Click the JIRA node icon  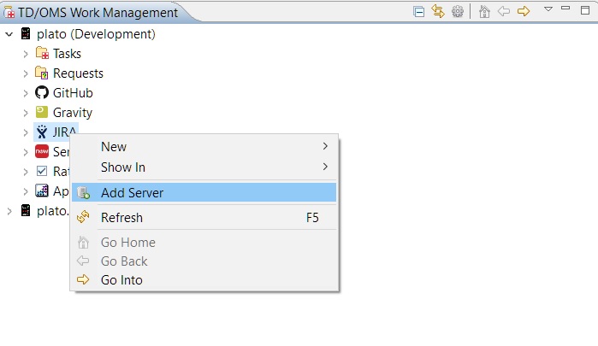42,132
